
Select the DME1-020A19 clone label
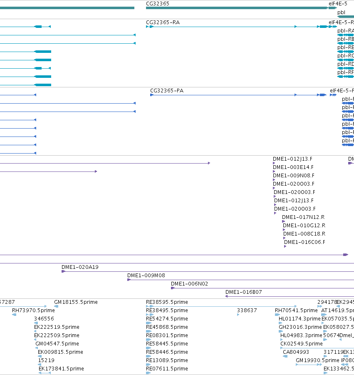(x=80, y=267)
